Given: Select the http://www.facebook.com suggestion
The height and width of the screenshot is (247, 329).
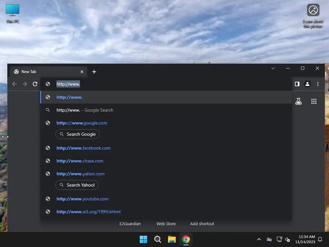Looking at the screenshot, I should [166, 148].
